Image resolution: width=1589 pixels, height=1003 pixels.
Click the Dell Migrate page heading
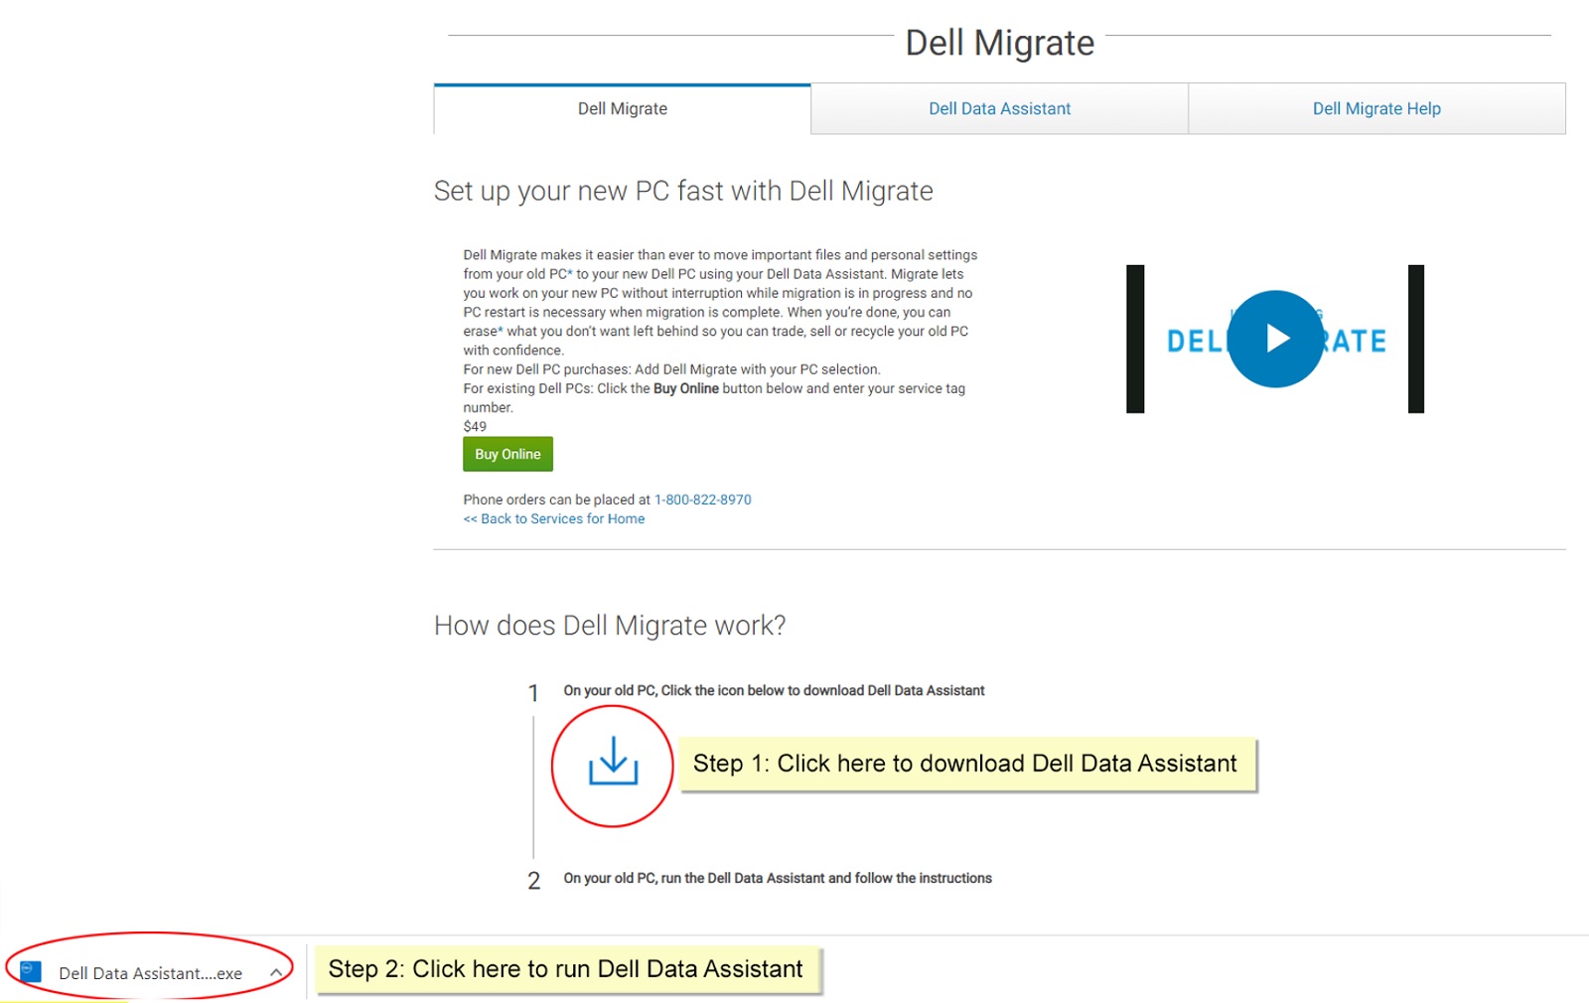click(999, 42)
